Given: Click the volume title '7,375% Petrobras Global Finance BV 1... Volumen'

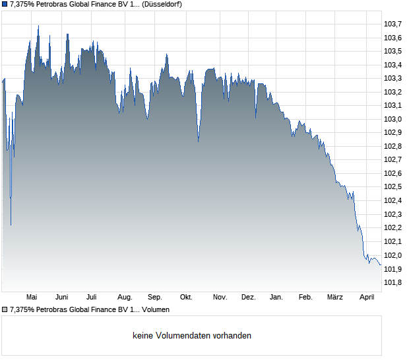Looking at the screenshot, I should click(x=90, y=310).
